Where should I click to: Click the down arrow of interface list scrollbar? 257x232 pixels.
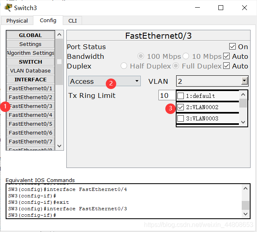click(60, 146)
